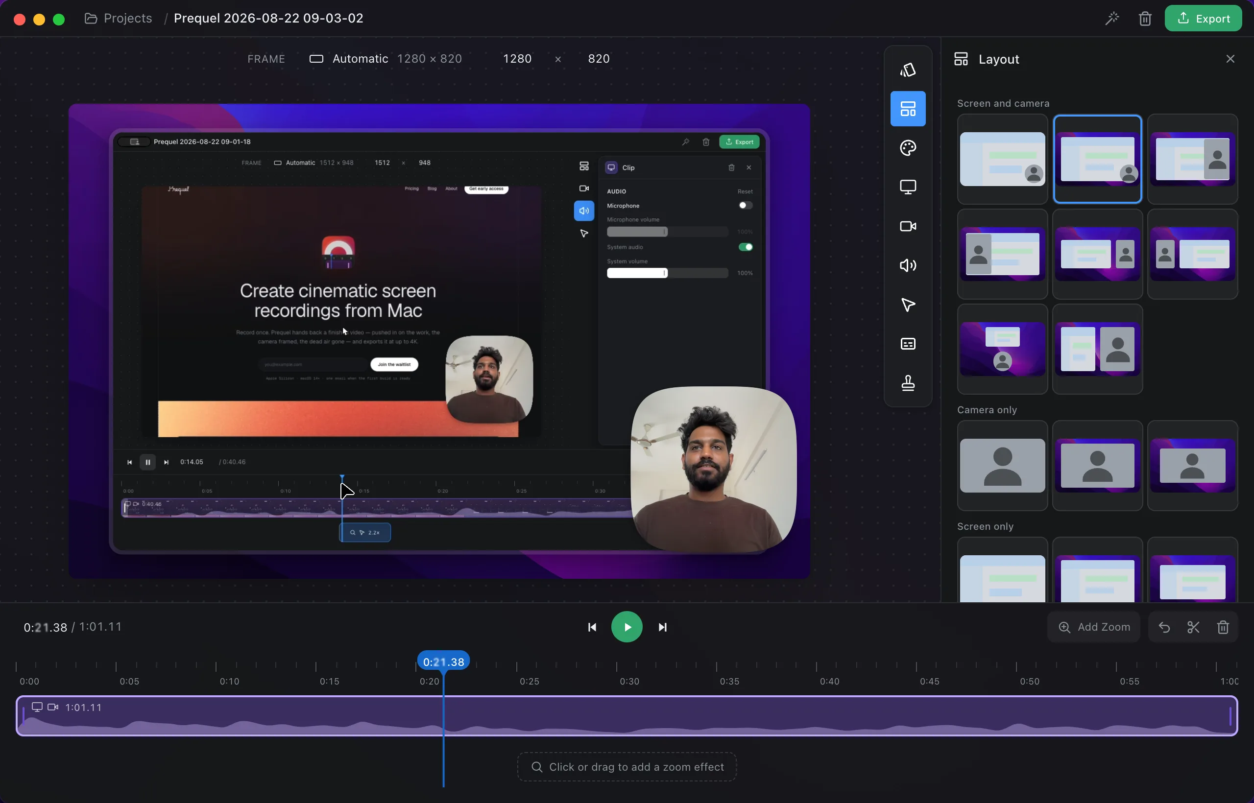The width and height of the screenshot is (1254, 803).
Task: Click the green Export button
Action: tap(1203, 19)
